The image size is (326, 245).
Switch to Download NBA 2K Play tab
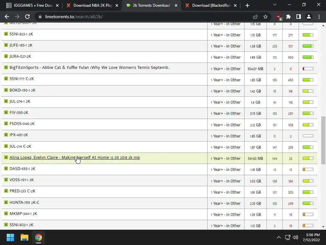click(93, 5)
